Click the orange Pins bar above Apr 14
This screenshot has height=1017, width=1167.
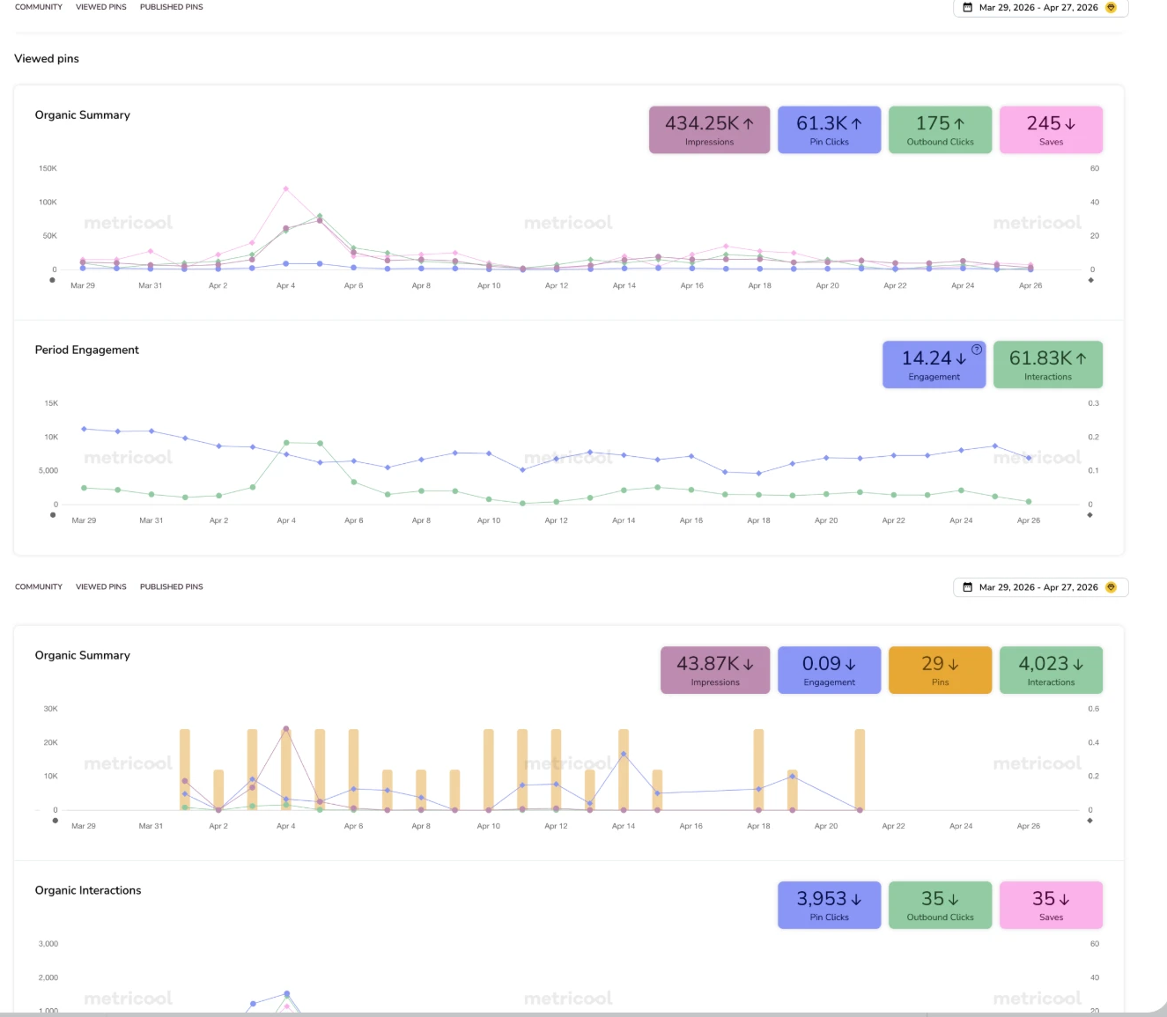point(624,770)
